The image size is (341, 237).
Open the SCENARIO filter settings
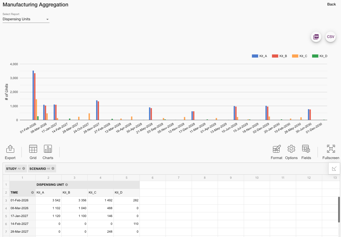[x=53, y=169]
